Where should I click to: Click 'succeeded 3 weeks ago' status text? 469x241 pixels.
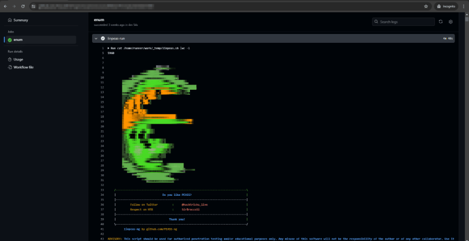coord(115,25)
